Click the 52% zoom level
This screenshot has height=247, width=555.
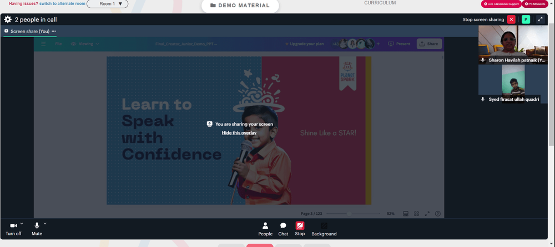[390, 213]
